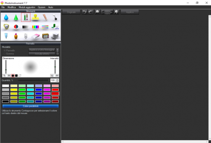This screenshot has height=143, width=211.
Task: Click the canvas vertical scrollbar
Action: pos(210,78)
